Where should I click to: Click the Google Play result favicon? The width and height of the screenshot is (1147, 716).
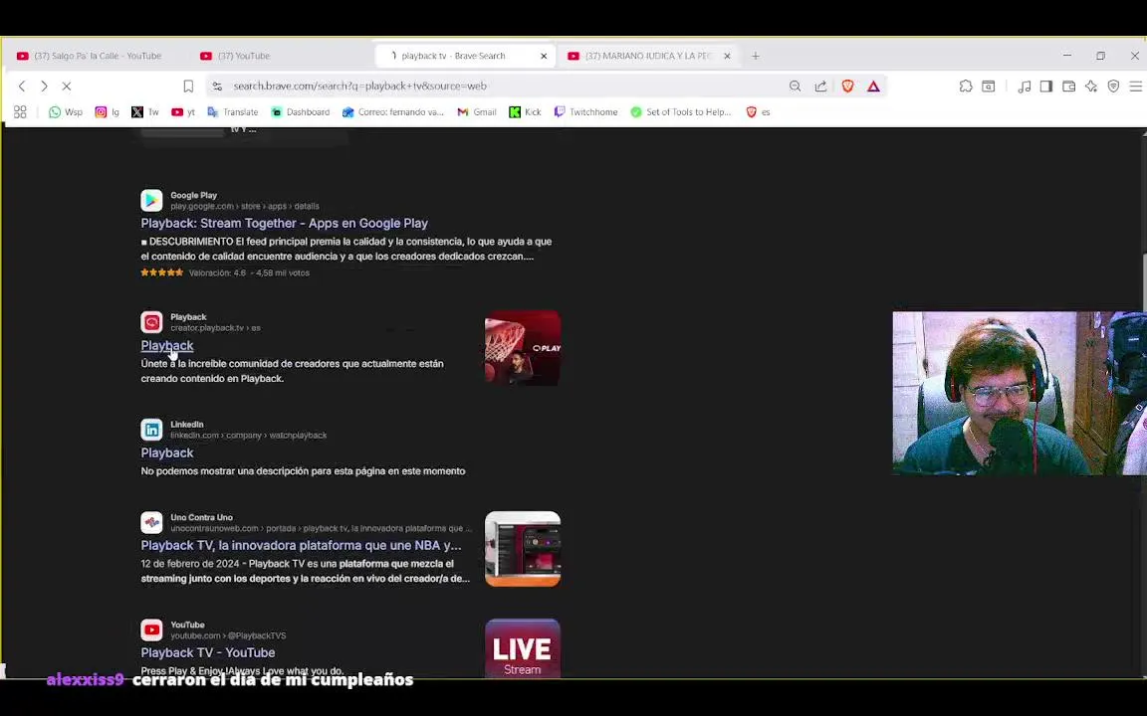tap(151, 200)
